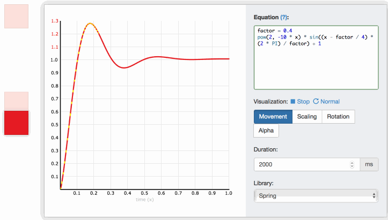Click the duration stepper arrows
Screen dimensions: 388x220
352,164
